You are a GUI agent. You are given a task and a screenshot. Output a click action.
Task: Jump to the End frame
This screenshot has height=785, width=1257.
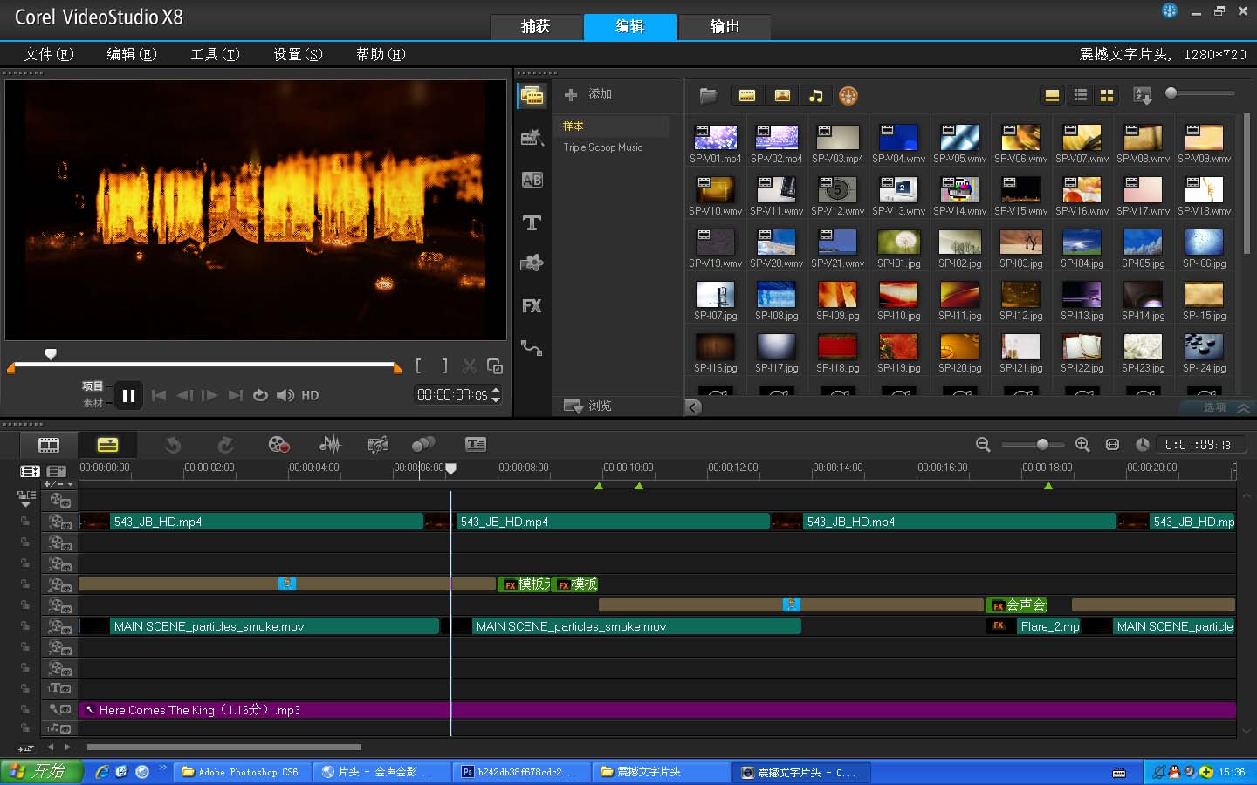[x=235, y=395]
